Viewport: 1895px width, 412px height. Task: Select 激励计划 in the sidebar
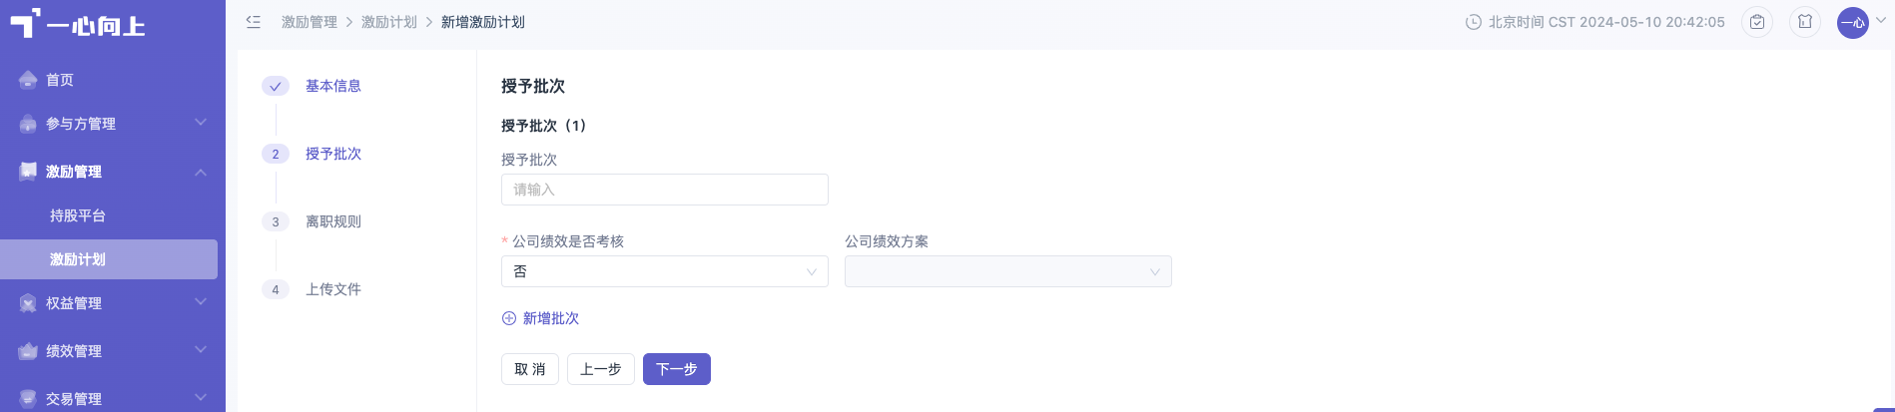[109, 259]
